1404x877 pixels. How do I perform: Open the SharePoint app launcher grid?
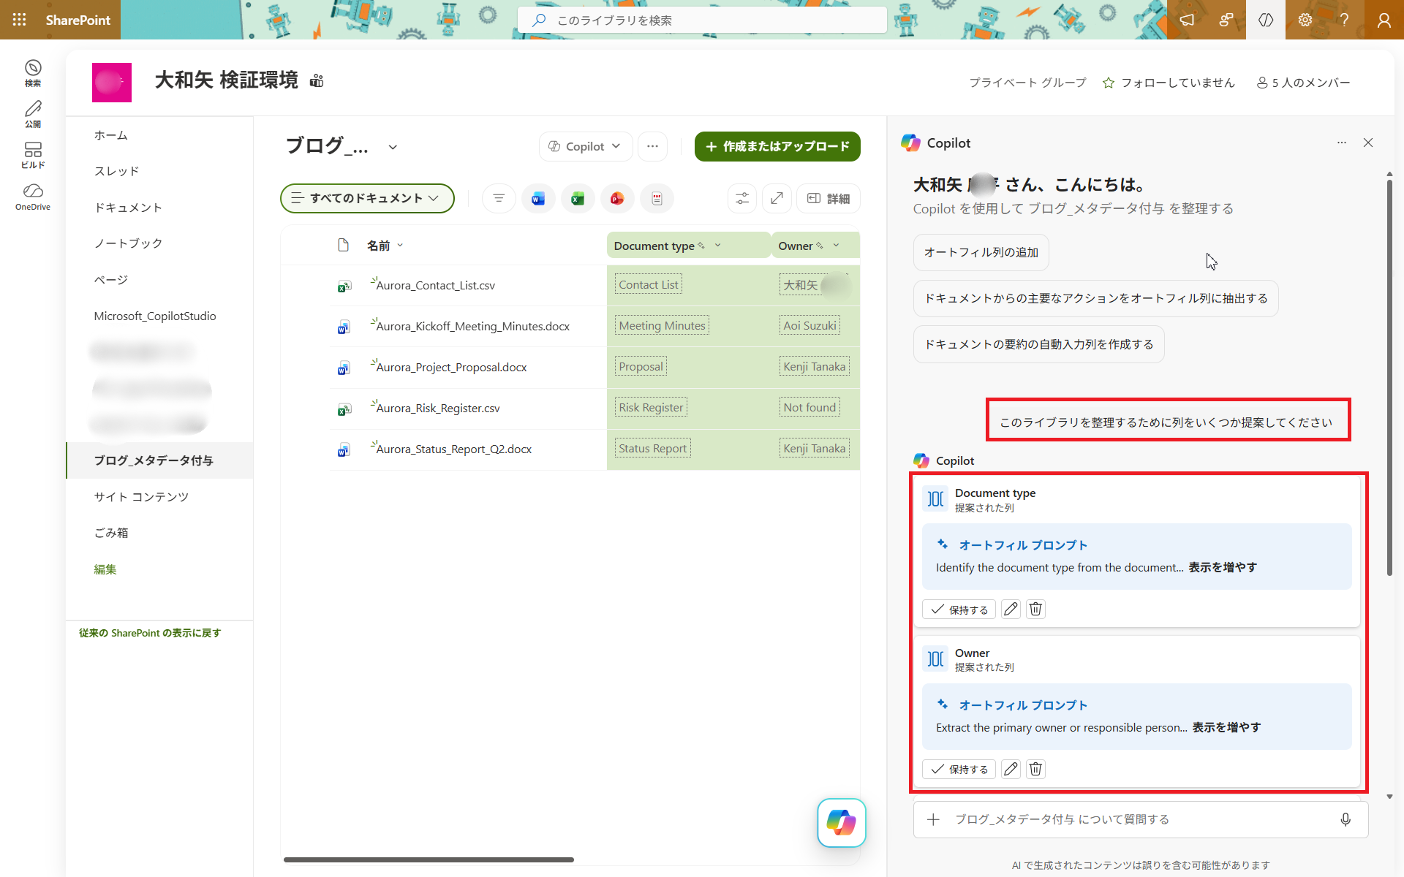pyautogui.click(x=20, y=20)
